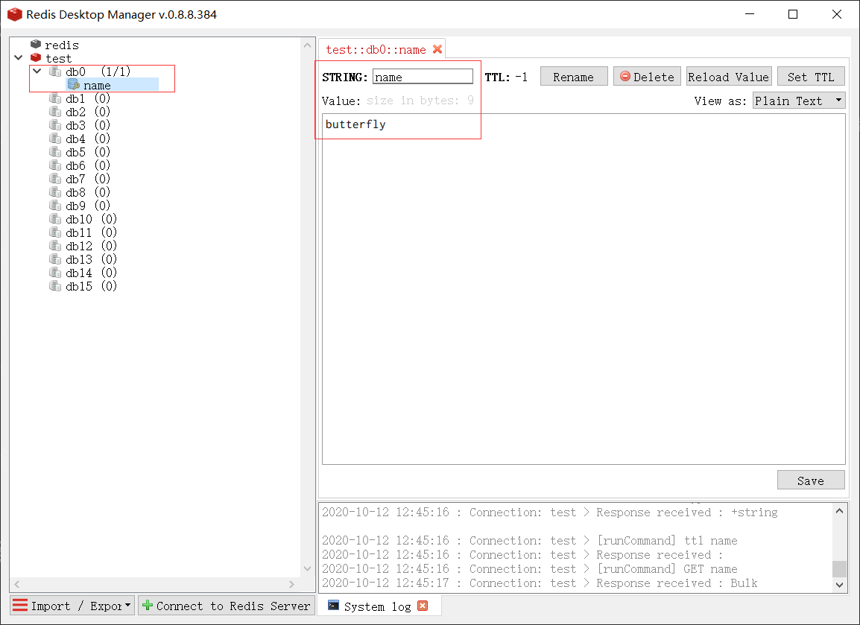This screenshot has height=625, width=860.
Task: Click the db15 database icon
Action: click(55, 285)
